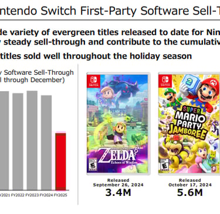Viewport: 220px width, 214px height.
Task: Click the 3.4M sales figure
Action: click(x=118, y=192)
